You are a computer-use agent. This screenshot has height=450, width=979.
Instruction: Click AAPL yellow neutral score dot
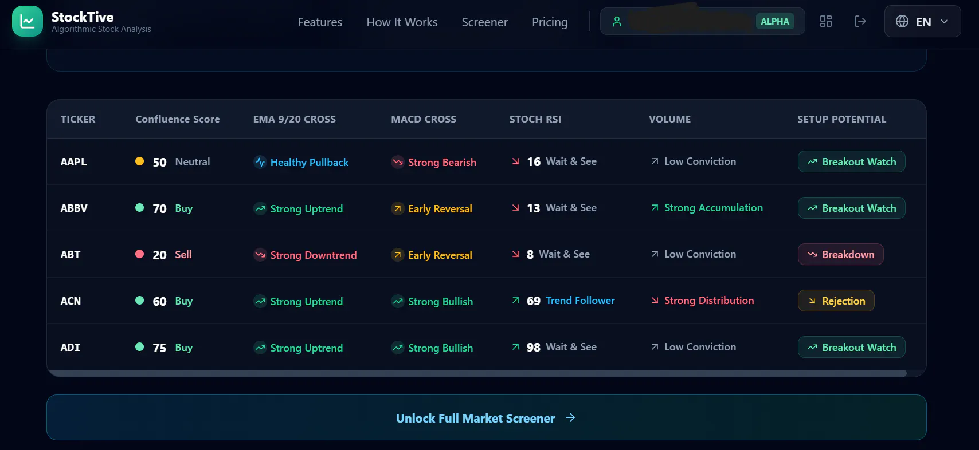[x=139, y=161]
